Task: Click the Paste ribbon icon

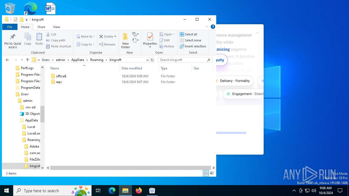Action: click(x=39, y=37)
